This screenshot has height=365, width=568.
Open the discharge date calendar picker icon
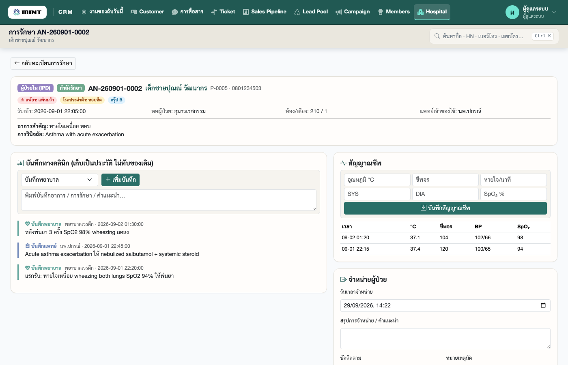543,305
